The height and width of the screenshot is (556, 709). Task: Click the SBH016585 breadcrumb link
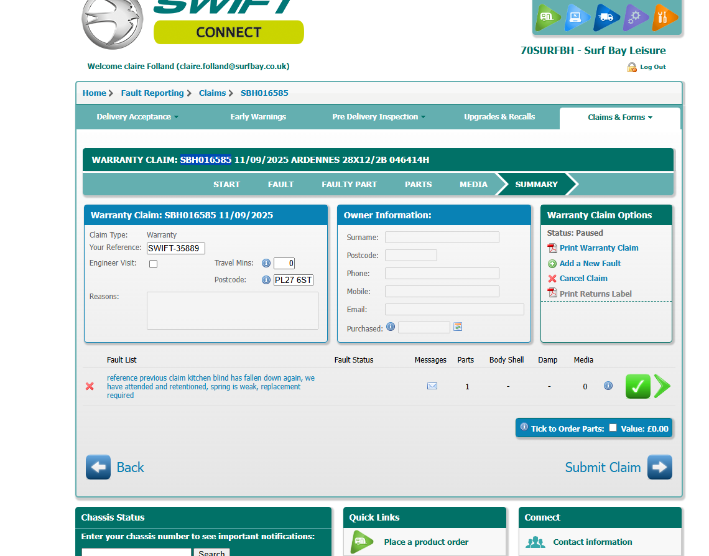click(264, 93)
